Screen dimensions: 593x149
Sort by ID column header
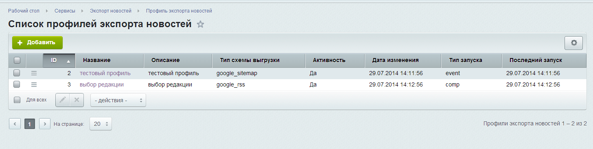tap(59, 60)
